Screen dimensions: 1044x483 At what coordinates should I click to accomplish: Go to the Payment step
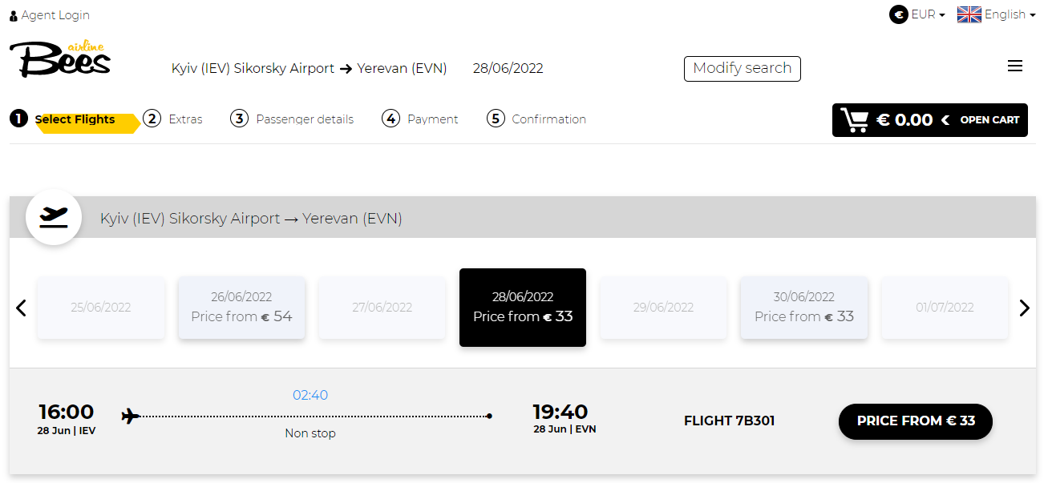coord(420,119)
